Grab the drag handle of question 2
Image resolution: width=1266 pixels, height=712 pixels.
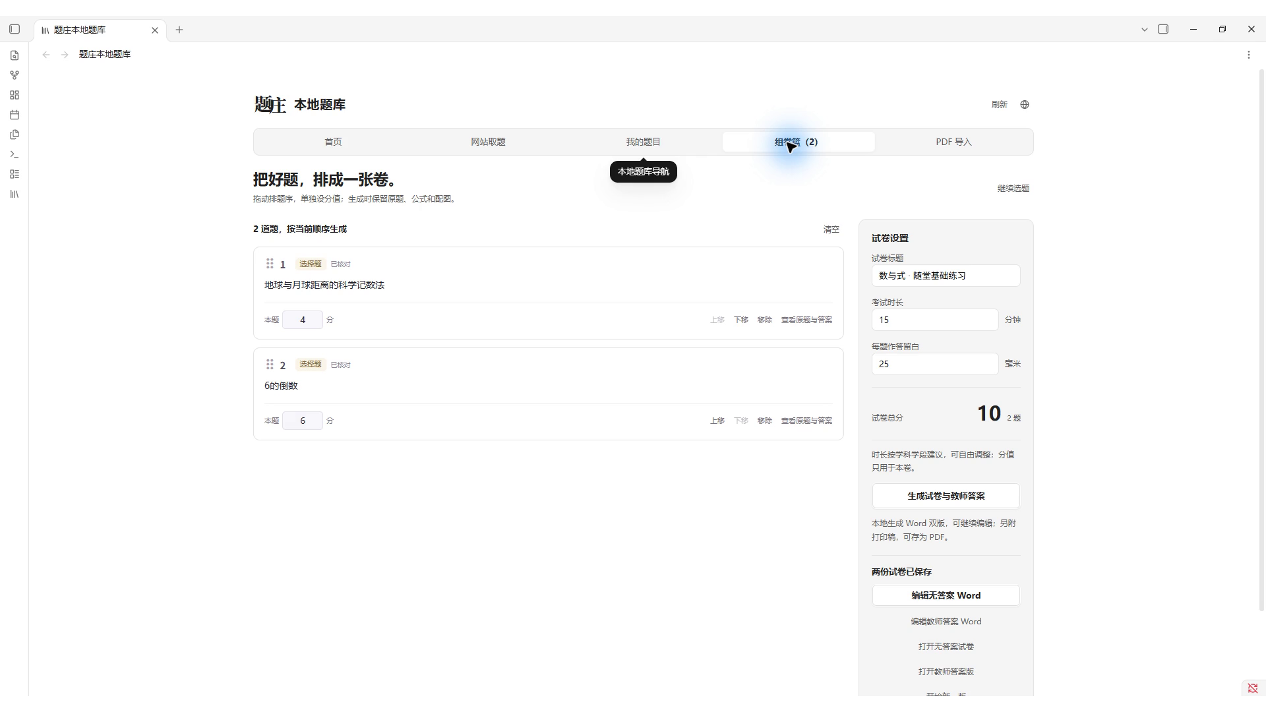270,365
